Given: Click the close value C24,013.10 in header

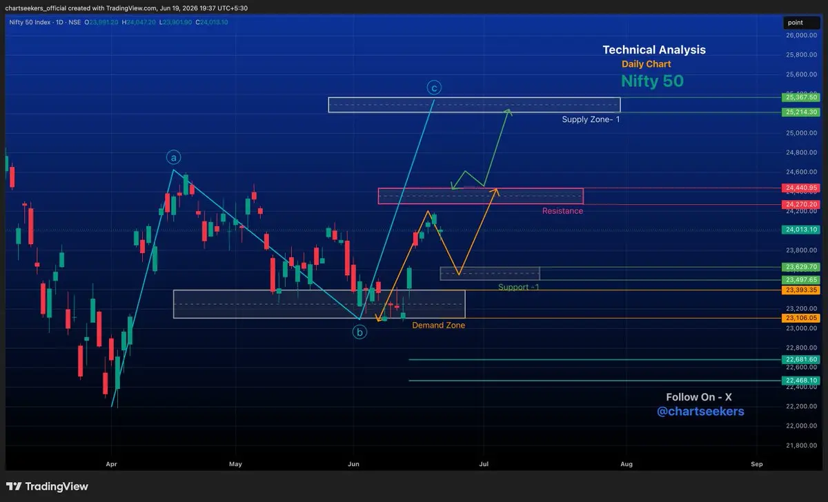Looking at the screenshot, I should click(x=211, y=22).
